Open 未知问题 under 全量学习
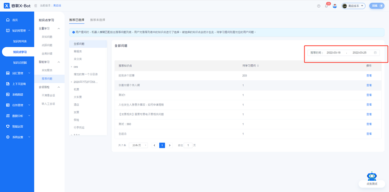This screenshot has height=192, width=389. (47, 37)
